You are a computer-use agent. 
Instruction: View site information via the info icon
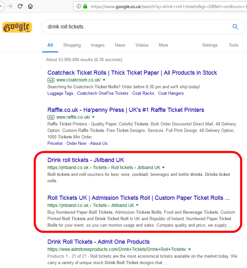(x=79, y=6)
